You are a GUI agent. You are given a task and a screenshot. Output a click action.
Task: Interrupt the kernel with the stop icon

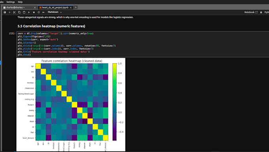pyautogui.click(x=34, y=12)
